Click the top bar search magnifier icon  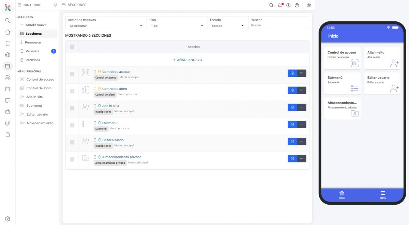271,5
